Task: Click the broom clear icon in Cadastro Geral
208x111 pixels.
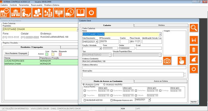Action: point(194,59)
